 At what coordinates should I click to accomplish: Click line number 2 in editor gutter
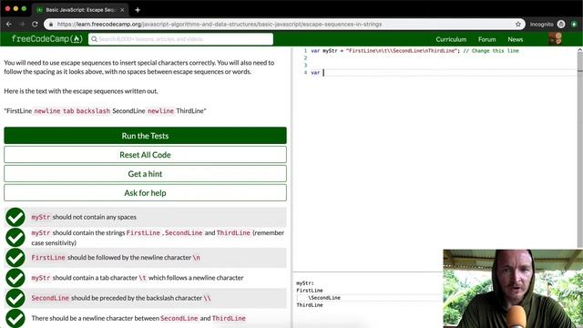pos(305,58)
